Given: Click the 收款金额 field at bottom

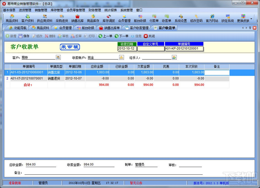Looking at the screenshot, I should [x=99, y=164].
